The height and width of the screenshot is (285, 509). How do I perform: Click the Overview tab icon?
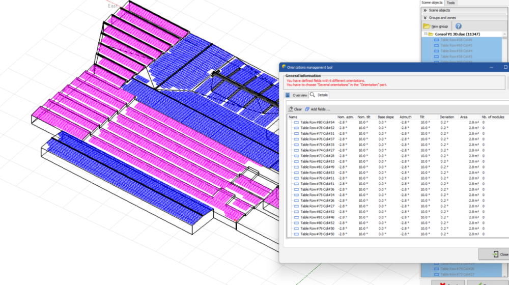288,95
